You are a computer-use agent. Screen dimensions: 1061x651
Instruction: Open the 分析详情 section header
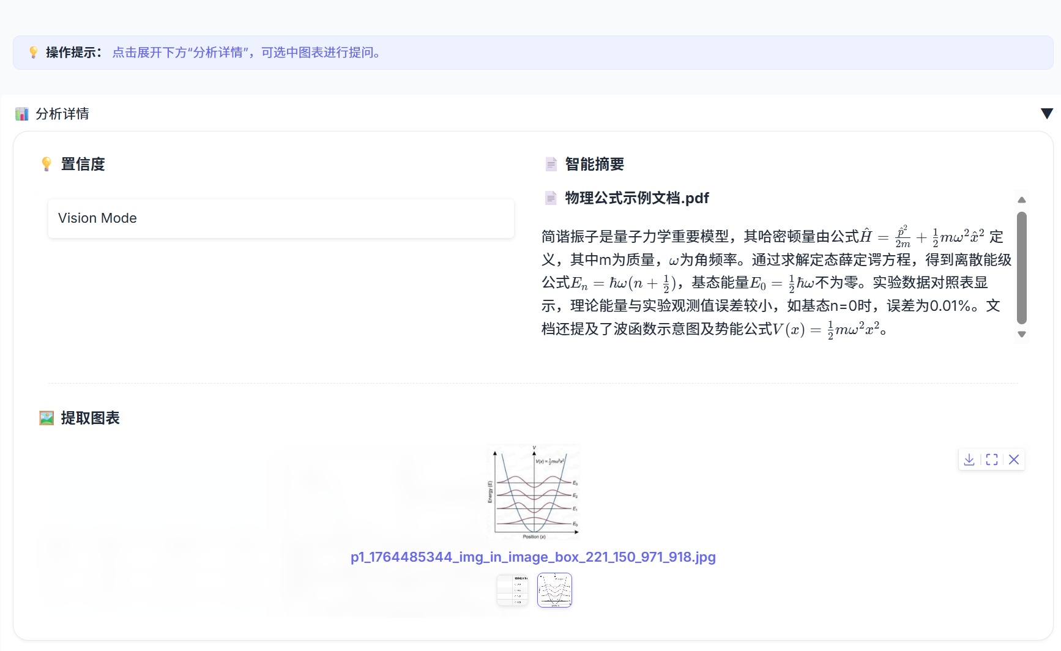63,114
